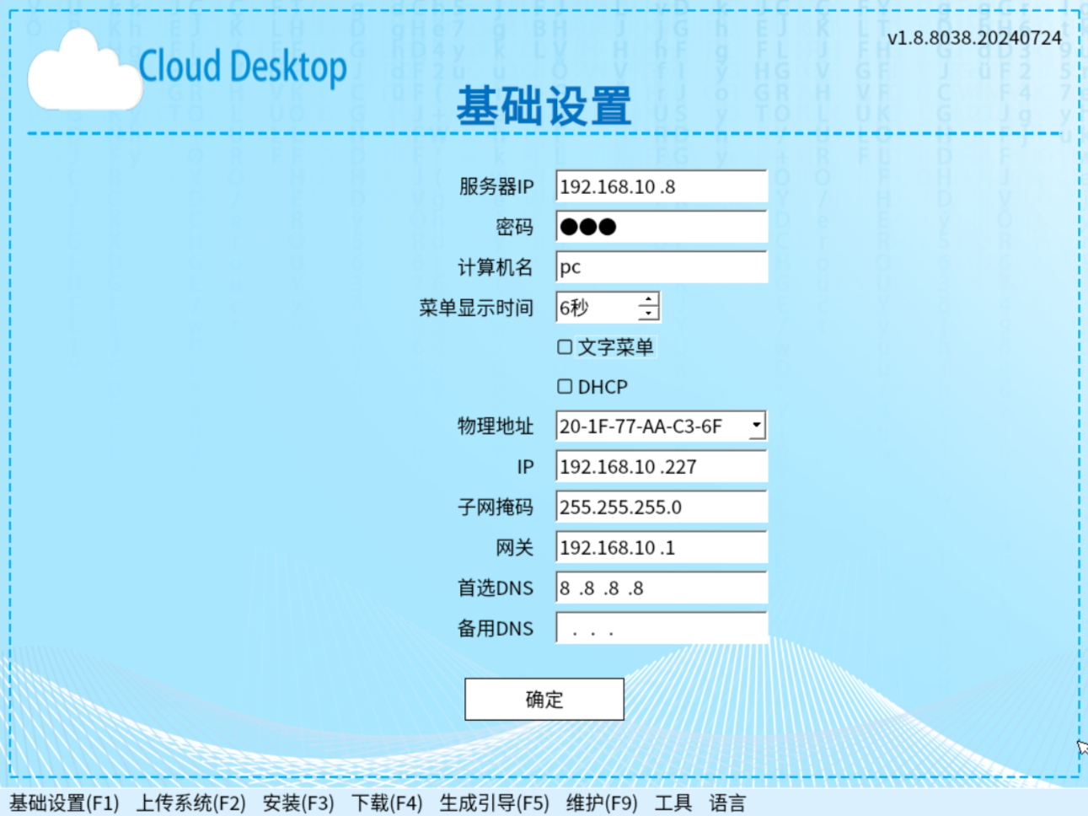Click the 服务器IP label
The width and height of the screenshot is (1088, 816).
click(496, 186)
